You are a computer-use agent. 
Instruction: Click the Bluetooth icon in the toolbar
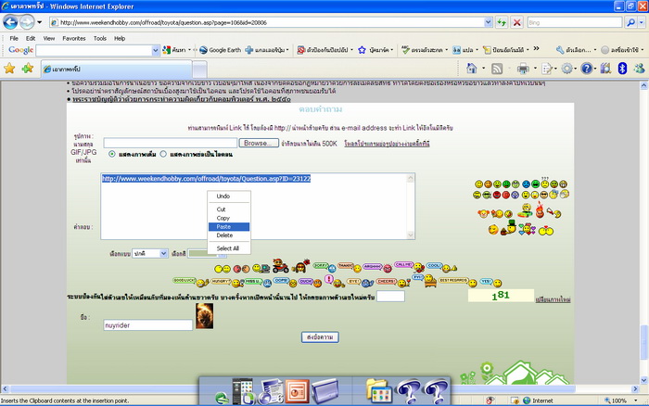(623, 69)
